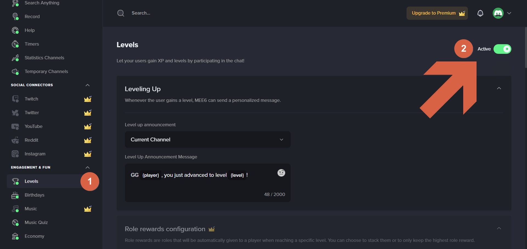Viewport: 527px width, 249px height.
Task: Toggle the Levels Active switch
Action: coord(502,49)
